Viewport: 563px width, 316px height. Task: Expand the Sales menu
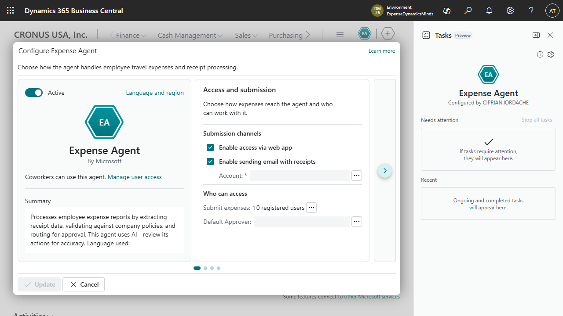click(x=246, y=35)
